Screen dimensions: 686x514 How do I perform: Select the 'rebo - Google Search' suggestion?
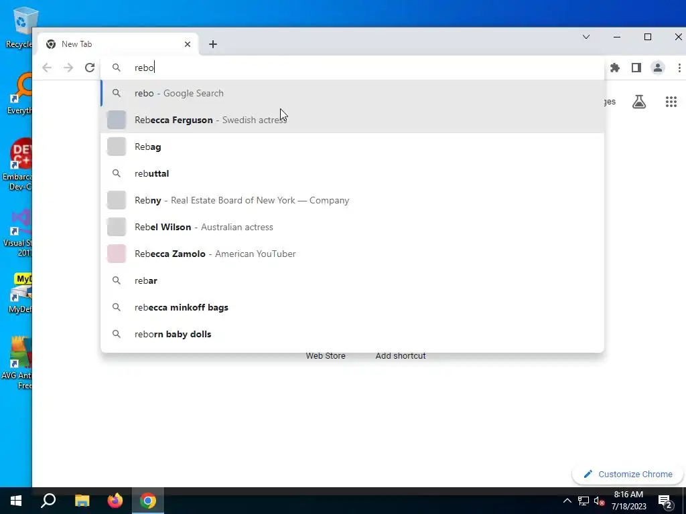(x=352, y=93)
